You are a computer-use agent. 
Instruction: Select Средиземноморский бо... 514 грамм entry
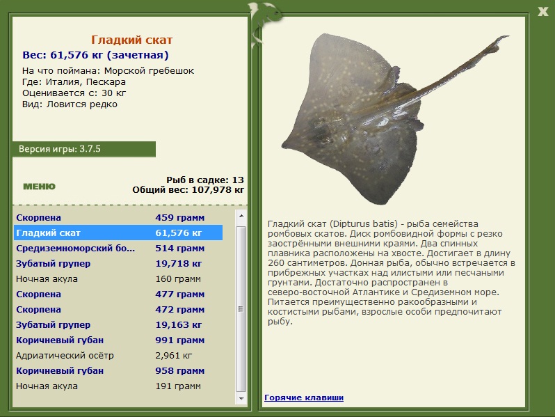tap(118, 248)
